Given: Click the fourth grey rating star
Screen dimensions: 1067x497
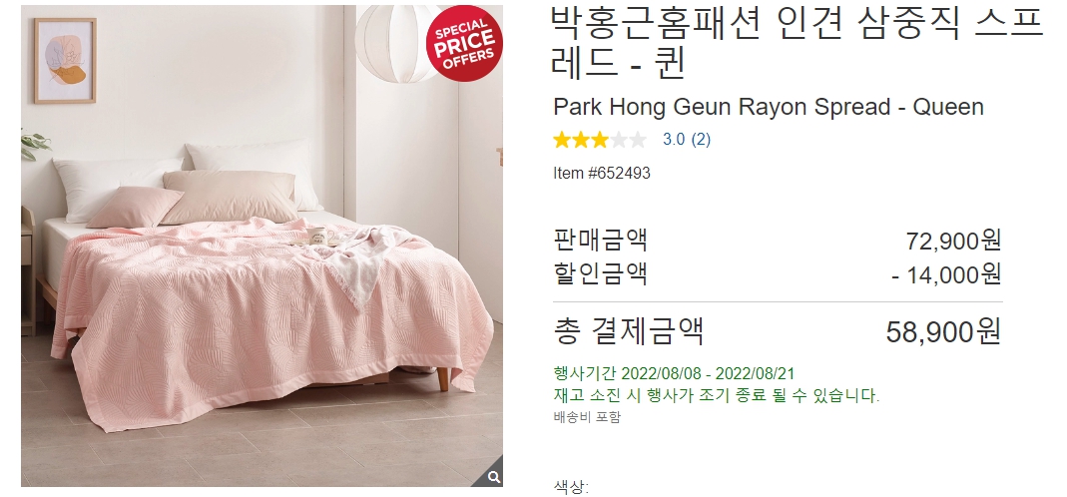Looking at the screenshot, I should click(x=619, y=141).
